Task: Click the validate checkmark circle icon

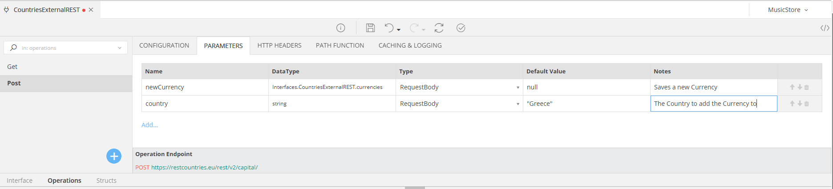Action: (461, 28)
